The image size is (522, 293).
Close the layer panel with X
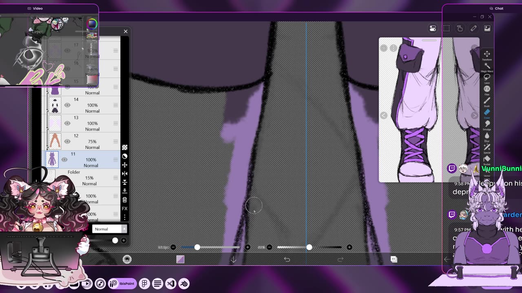coord(126,31)
